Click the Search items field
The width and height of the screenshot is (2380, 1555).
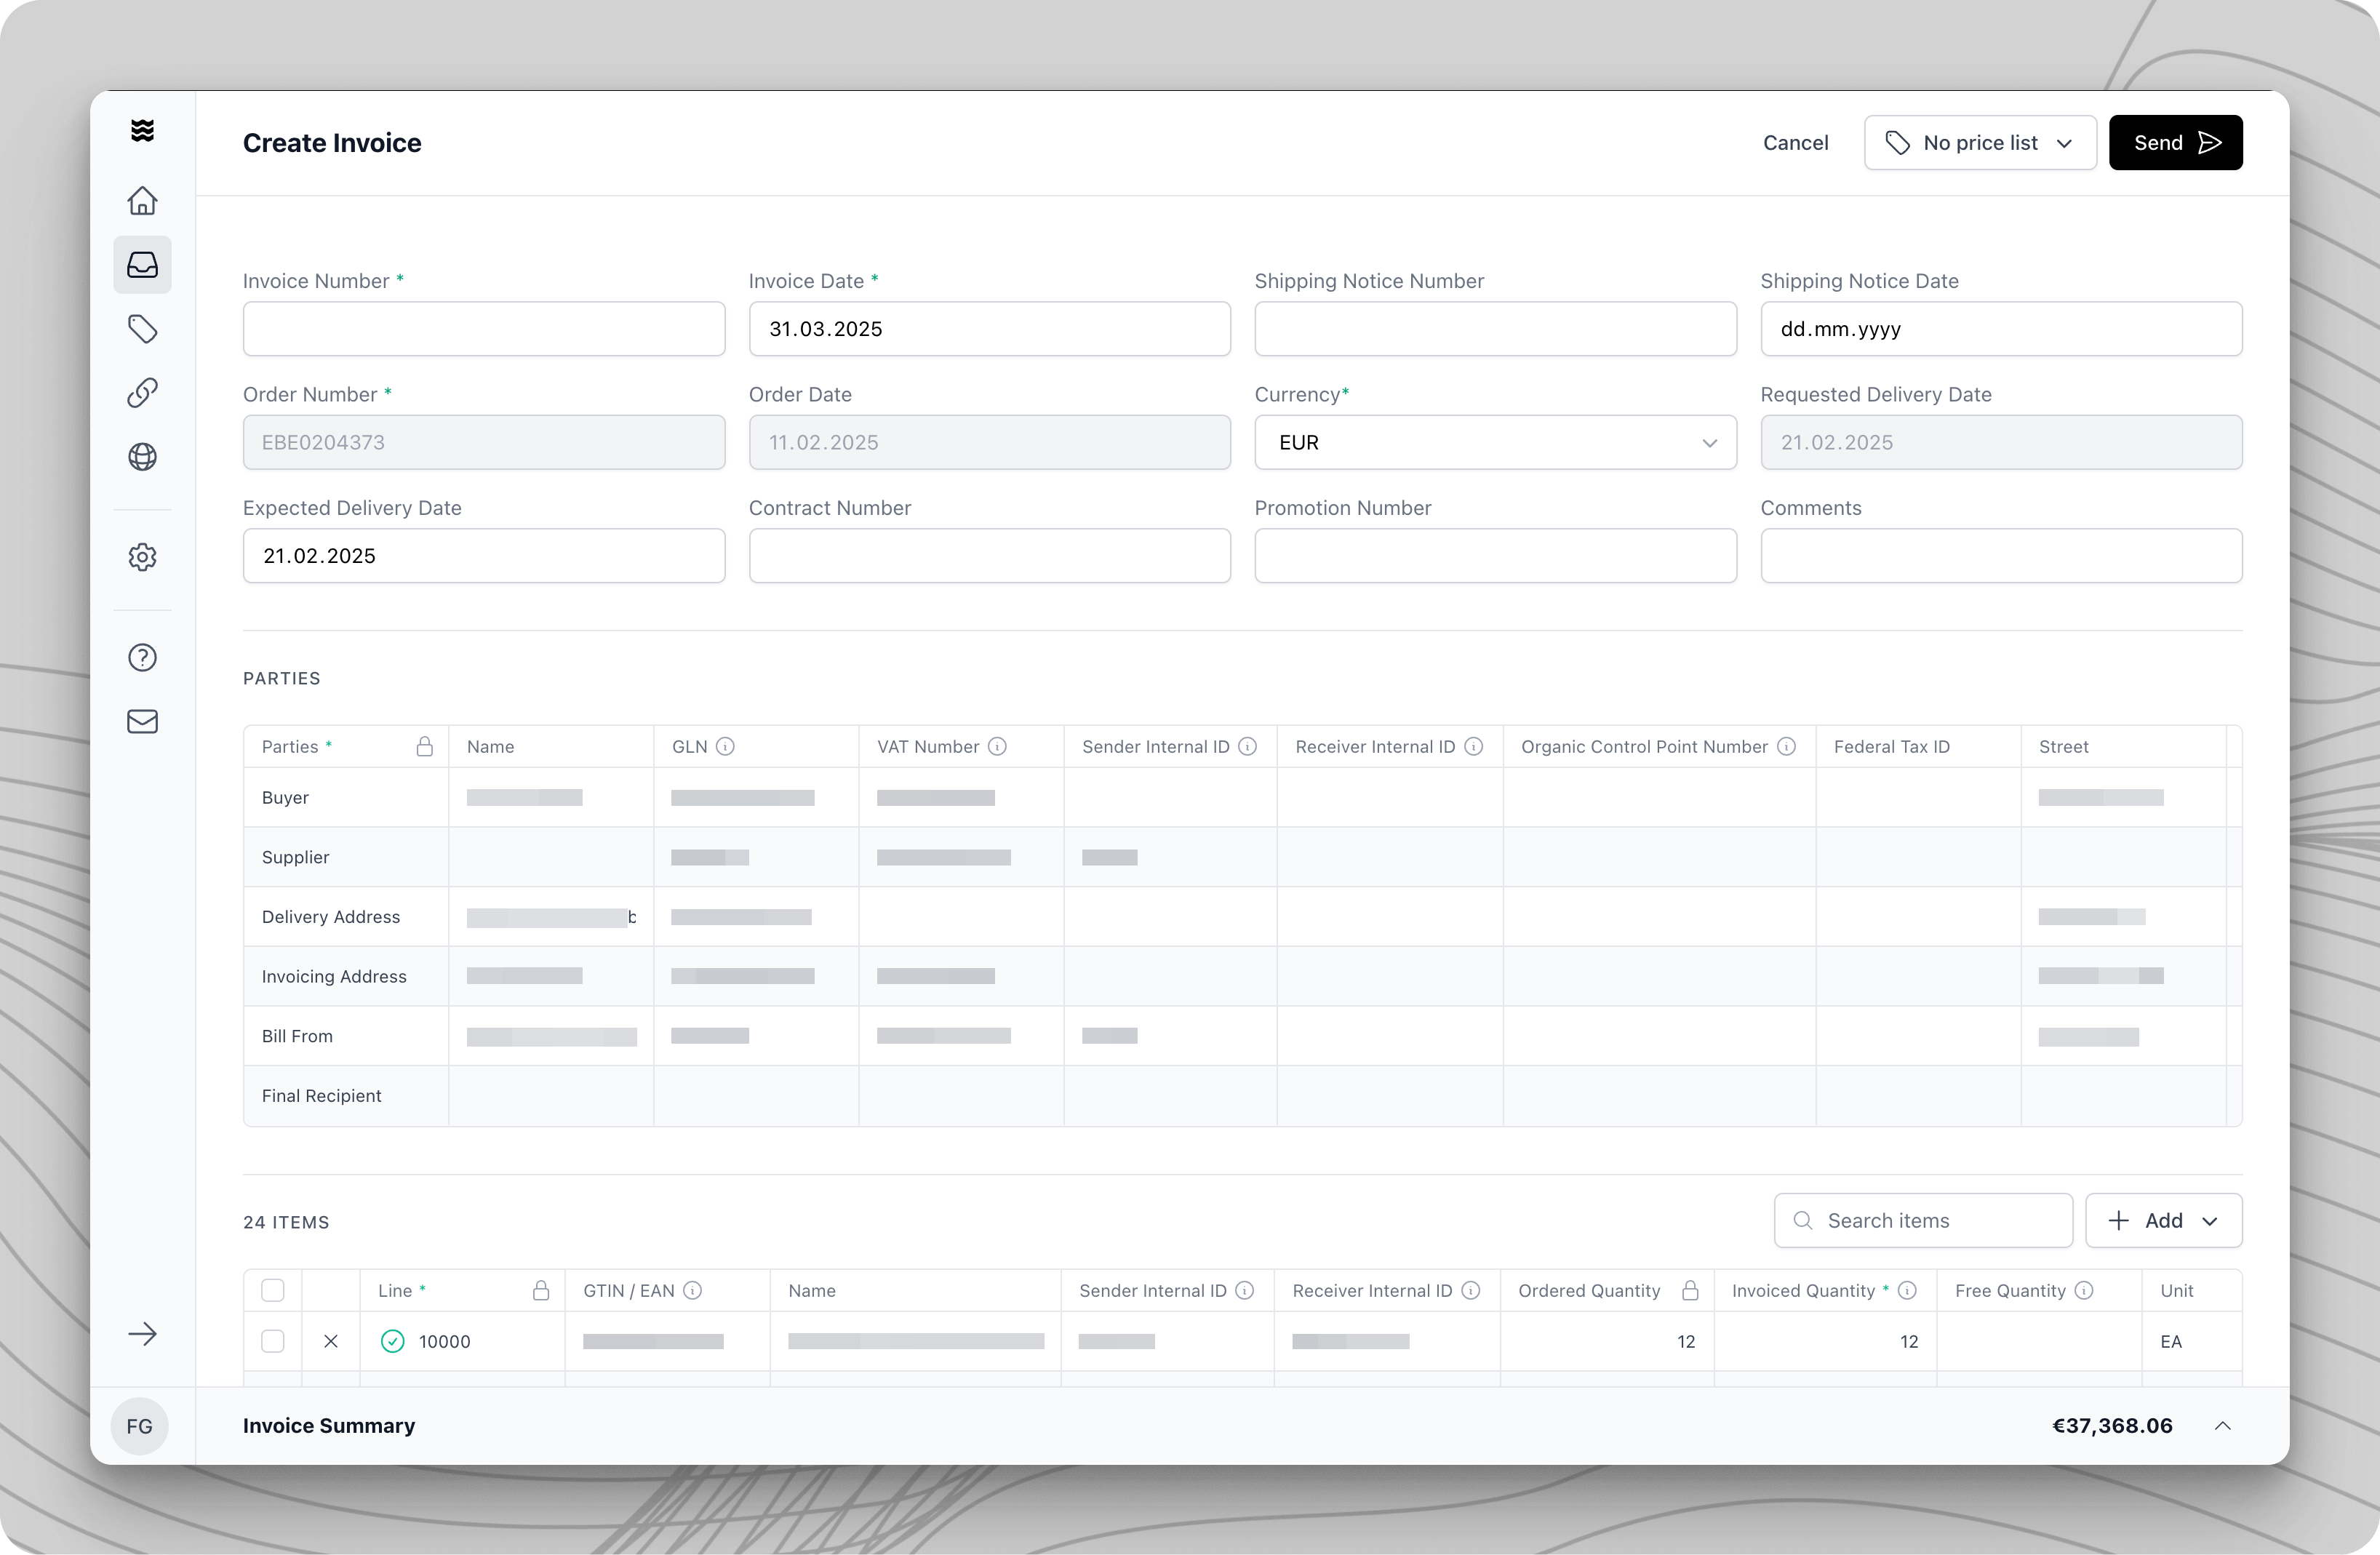pyautogui.click(x=1923, y=1221)
